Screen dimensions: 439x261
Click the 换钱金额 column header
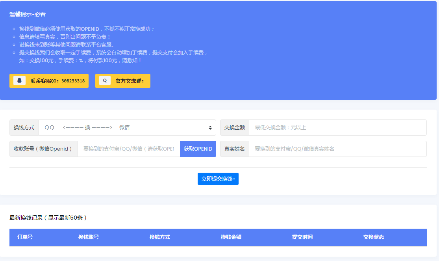coord(231,237)
